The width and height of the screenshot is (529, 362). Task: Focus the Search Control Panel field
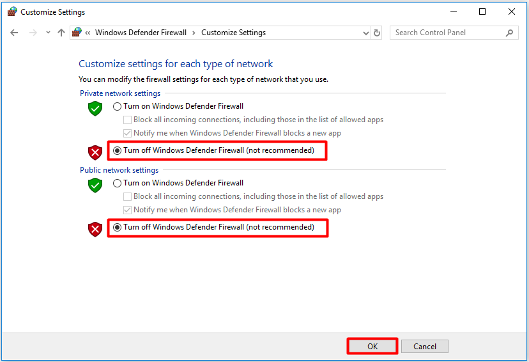point(447,33)
